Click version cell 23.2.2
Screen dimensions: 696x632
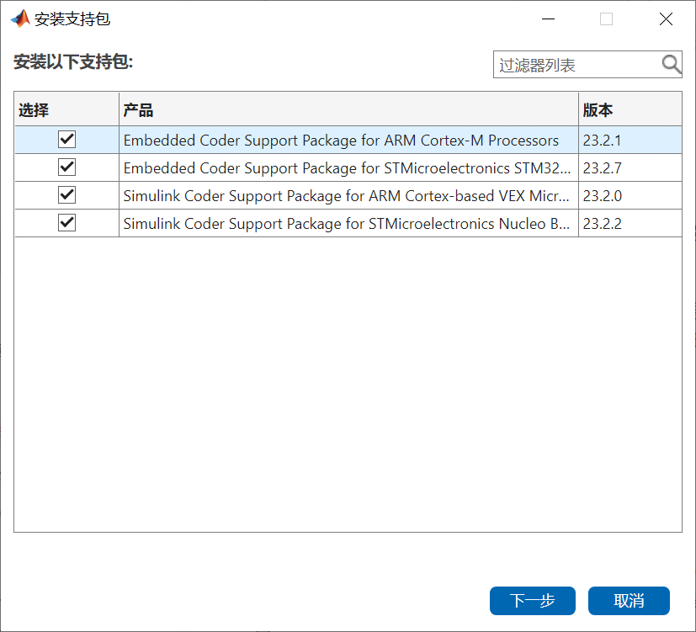[630, 223]
